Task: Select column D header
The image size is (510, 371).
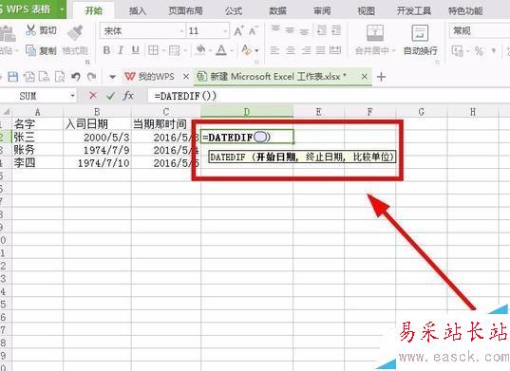Action: pos(247,112)
